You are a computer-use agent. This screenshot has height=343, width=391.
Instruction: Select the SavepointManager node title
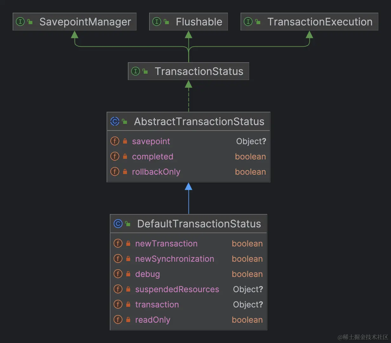[x=85, y=22]
